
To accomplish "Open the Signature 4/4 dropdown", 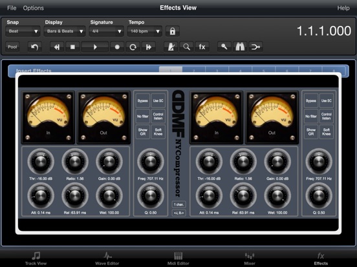I will tap(106, 32).
